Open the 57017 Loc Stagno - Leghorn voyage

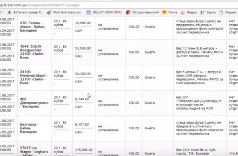pos(34,150)
